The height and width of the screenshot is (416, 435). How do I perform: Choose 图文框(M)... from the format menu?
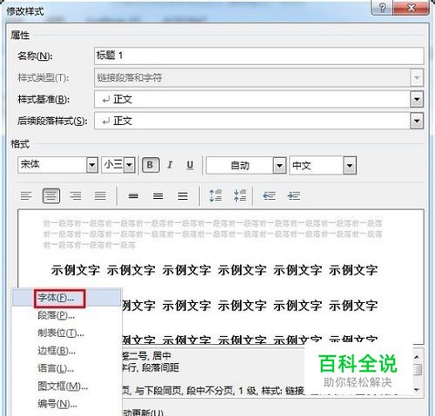66,386
